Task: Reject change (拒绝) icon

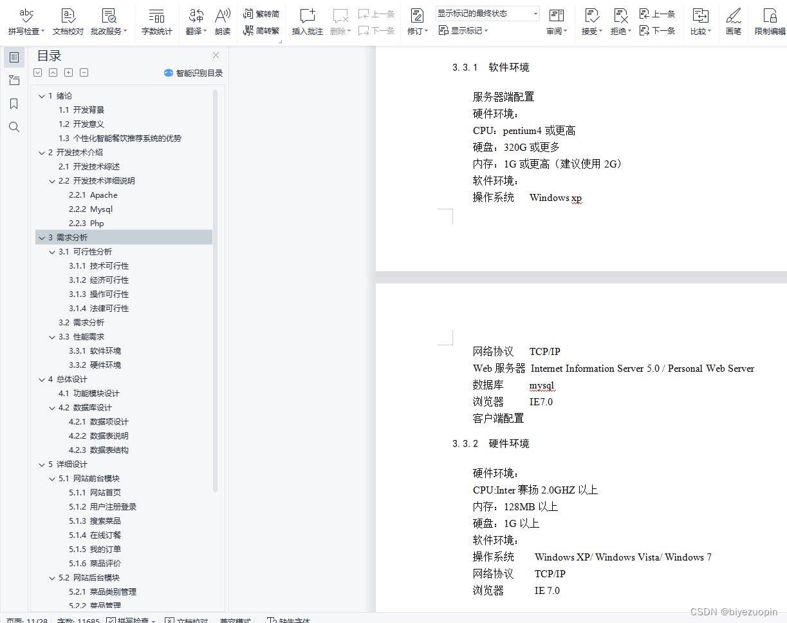Action: 620,16
